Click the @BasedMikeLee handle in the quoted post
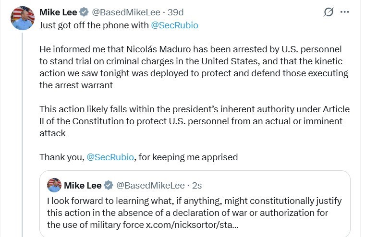This screenshot has width=378, height=237. [x=150, y=185]
